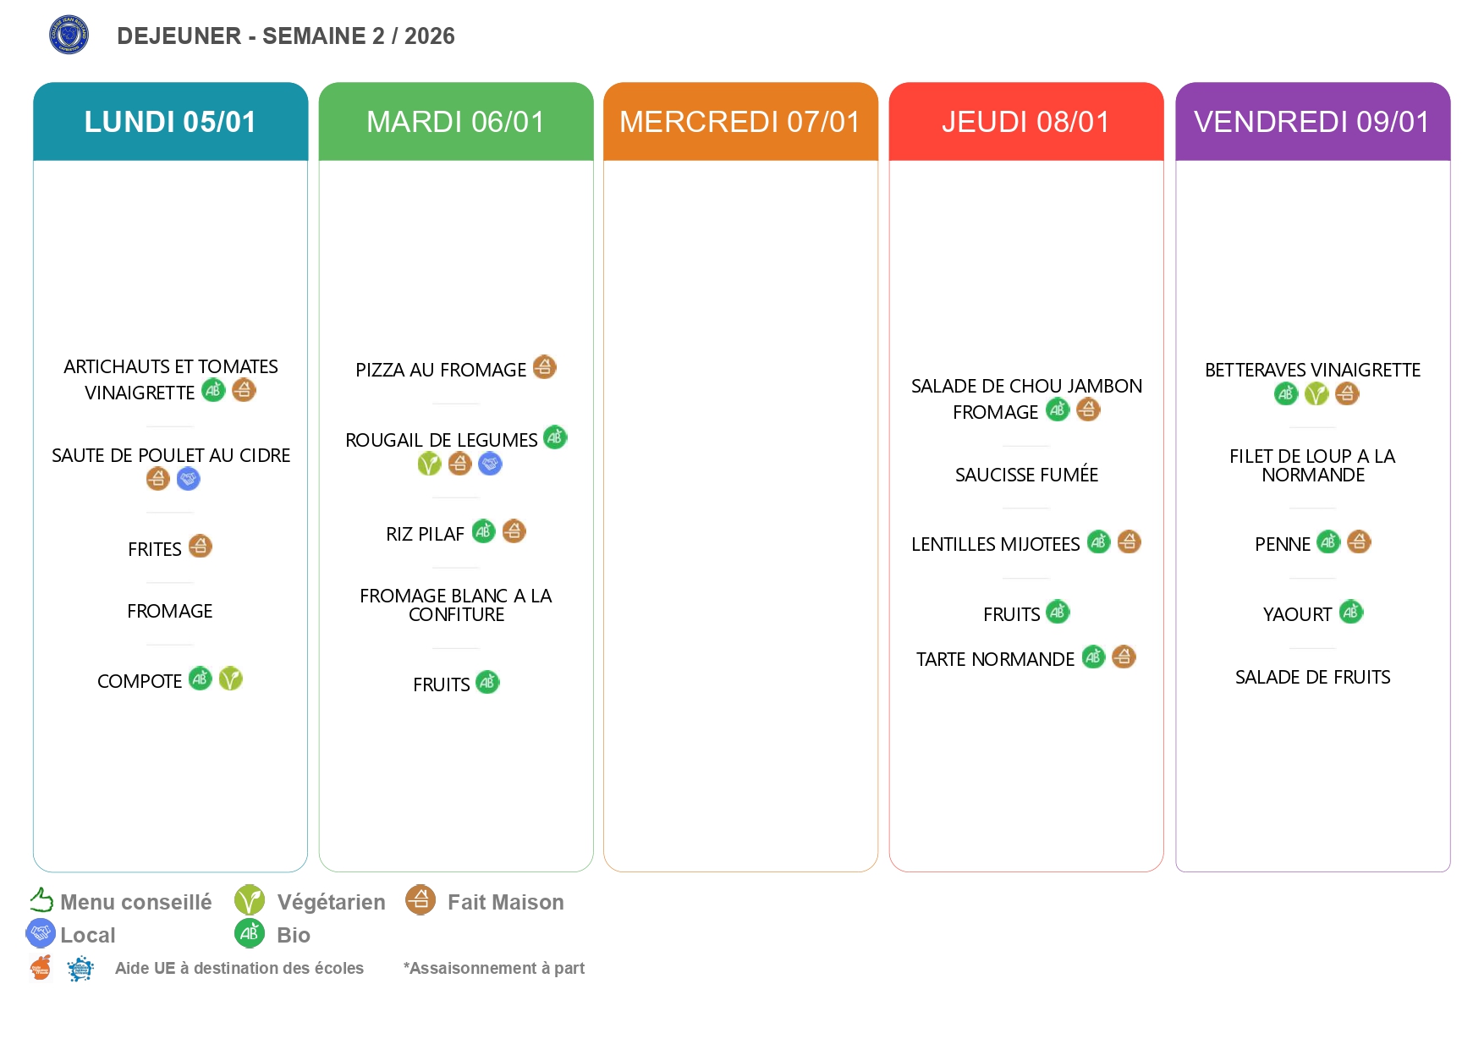
Task: Select the LUNDI 05/01 column header
Action: (170, 122)
